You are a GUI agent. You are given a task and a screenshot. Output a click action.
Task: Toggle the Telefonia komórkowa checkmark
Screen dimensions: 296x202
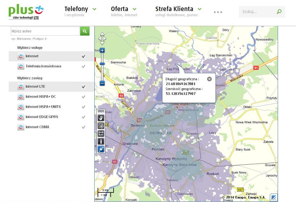click(83, 66)
